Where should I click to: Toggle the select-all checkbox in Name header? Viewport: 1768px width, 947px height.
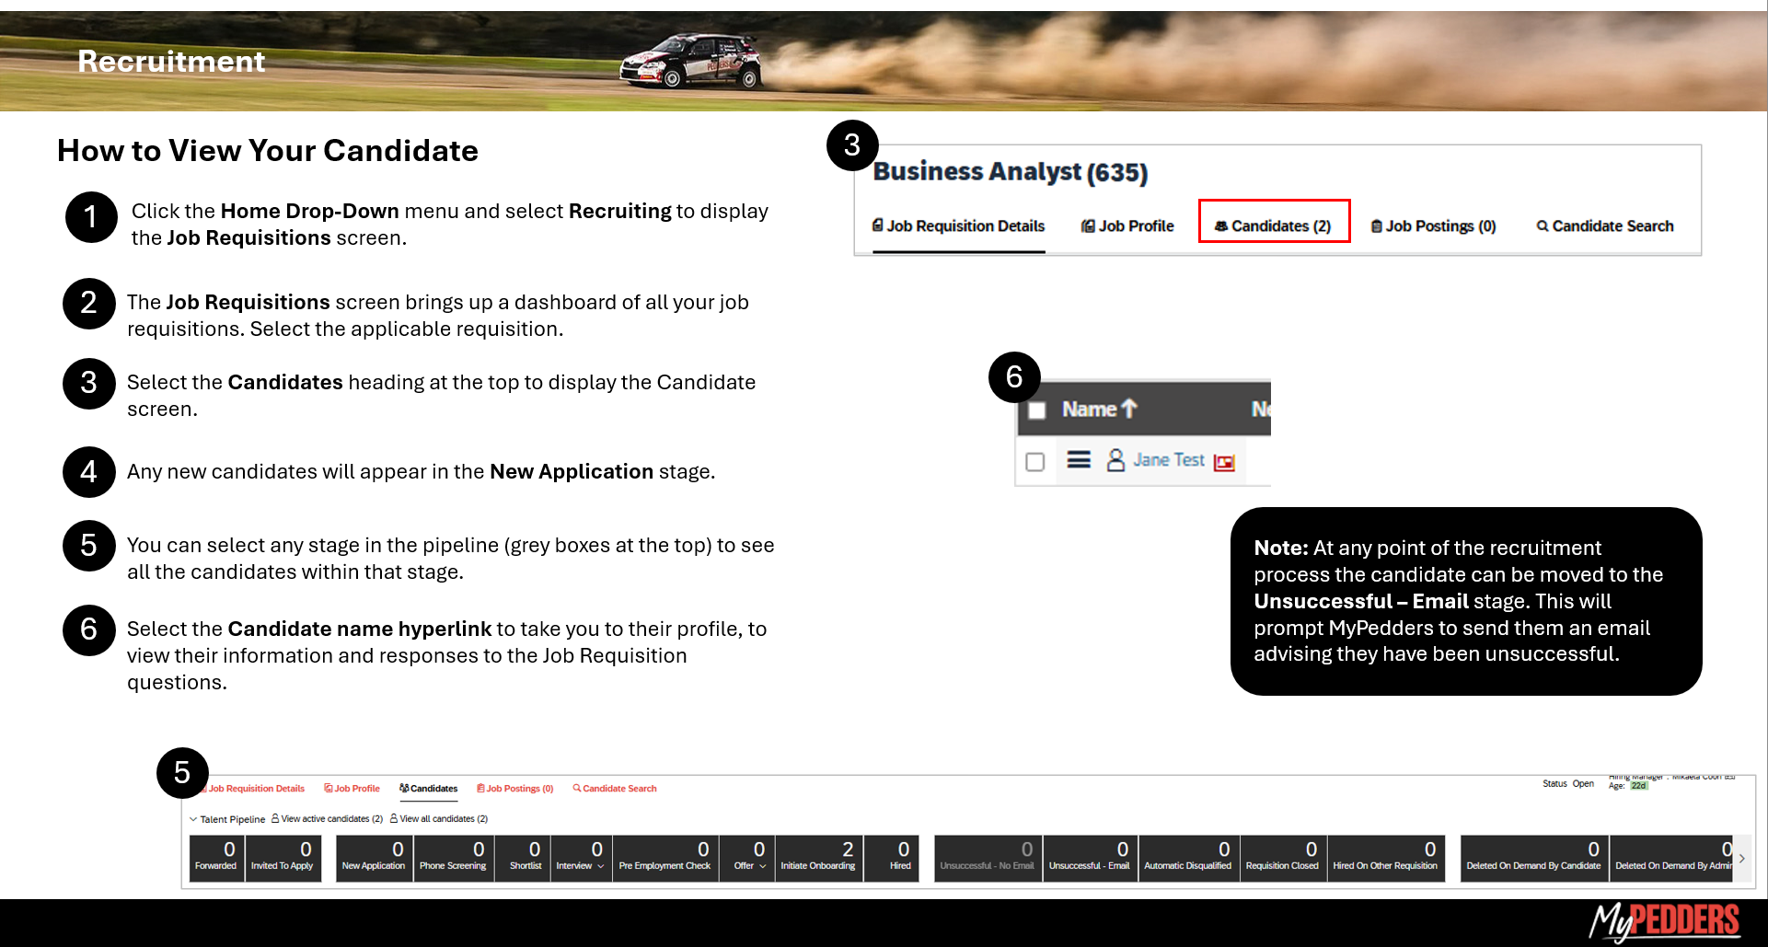[1037, 410]
